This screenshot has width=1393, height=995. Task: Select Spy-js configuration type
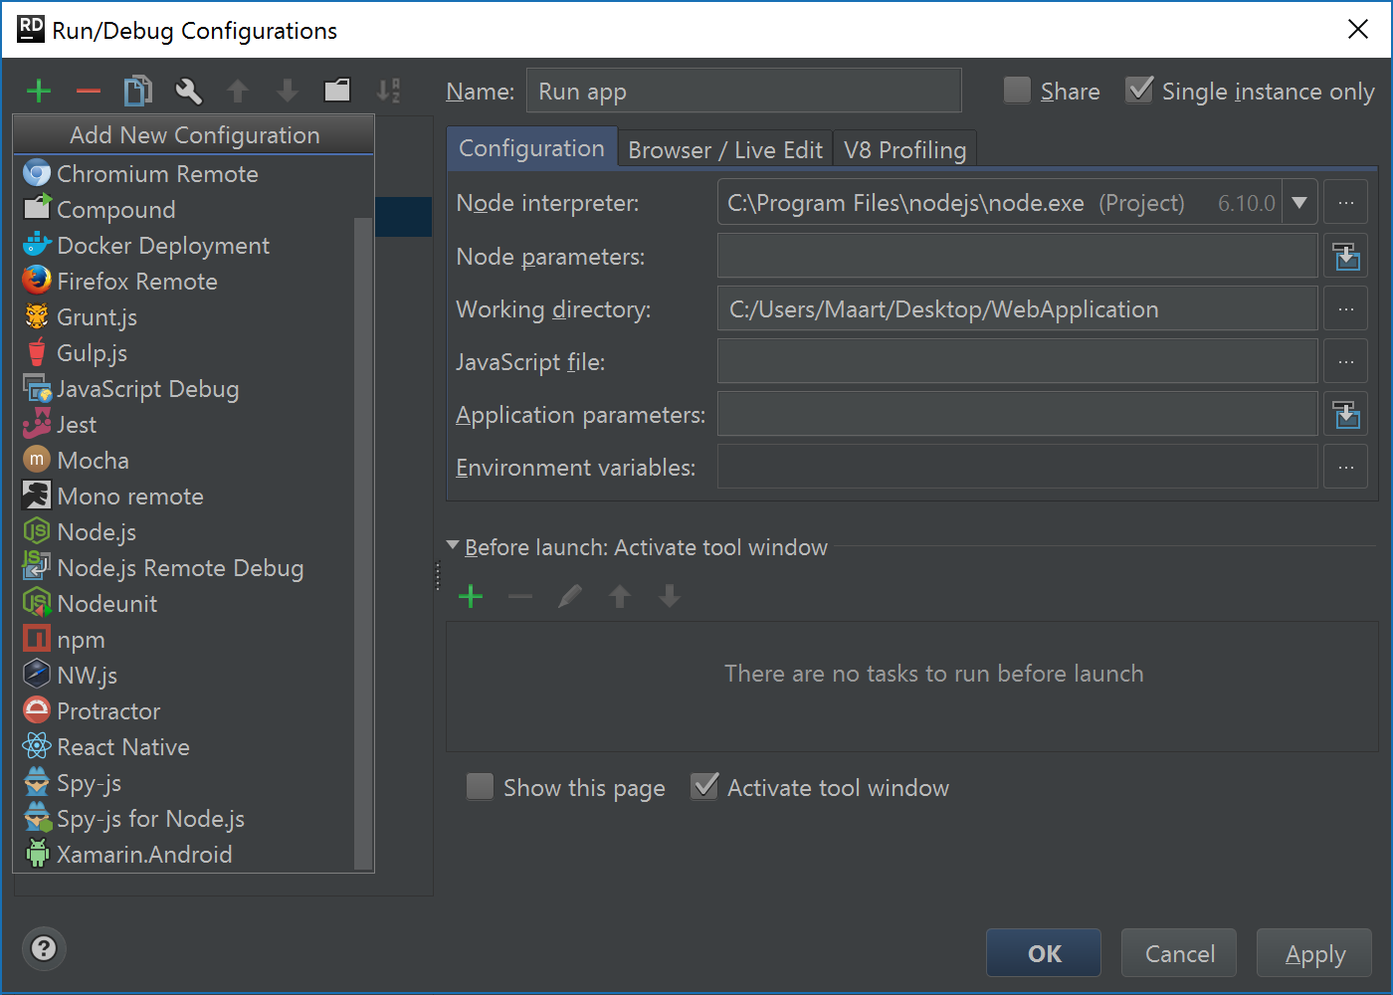(x=184, y=783)
